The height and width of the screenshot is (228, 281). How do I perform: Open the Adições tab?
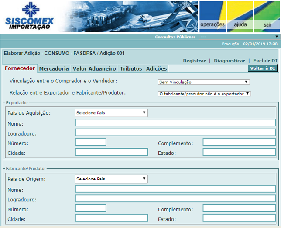pos(157,68)
